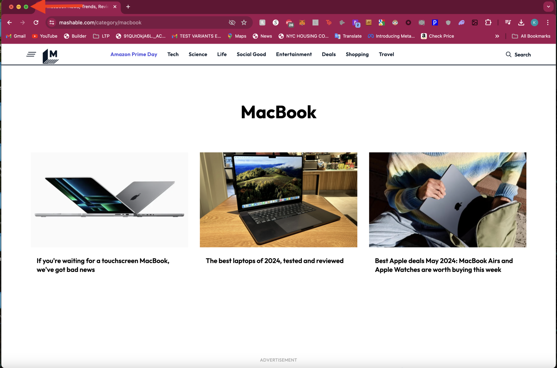
Task: Open the Entertainment section
Action: [x=294, y=54]
